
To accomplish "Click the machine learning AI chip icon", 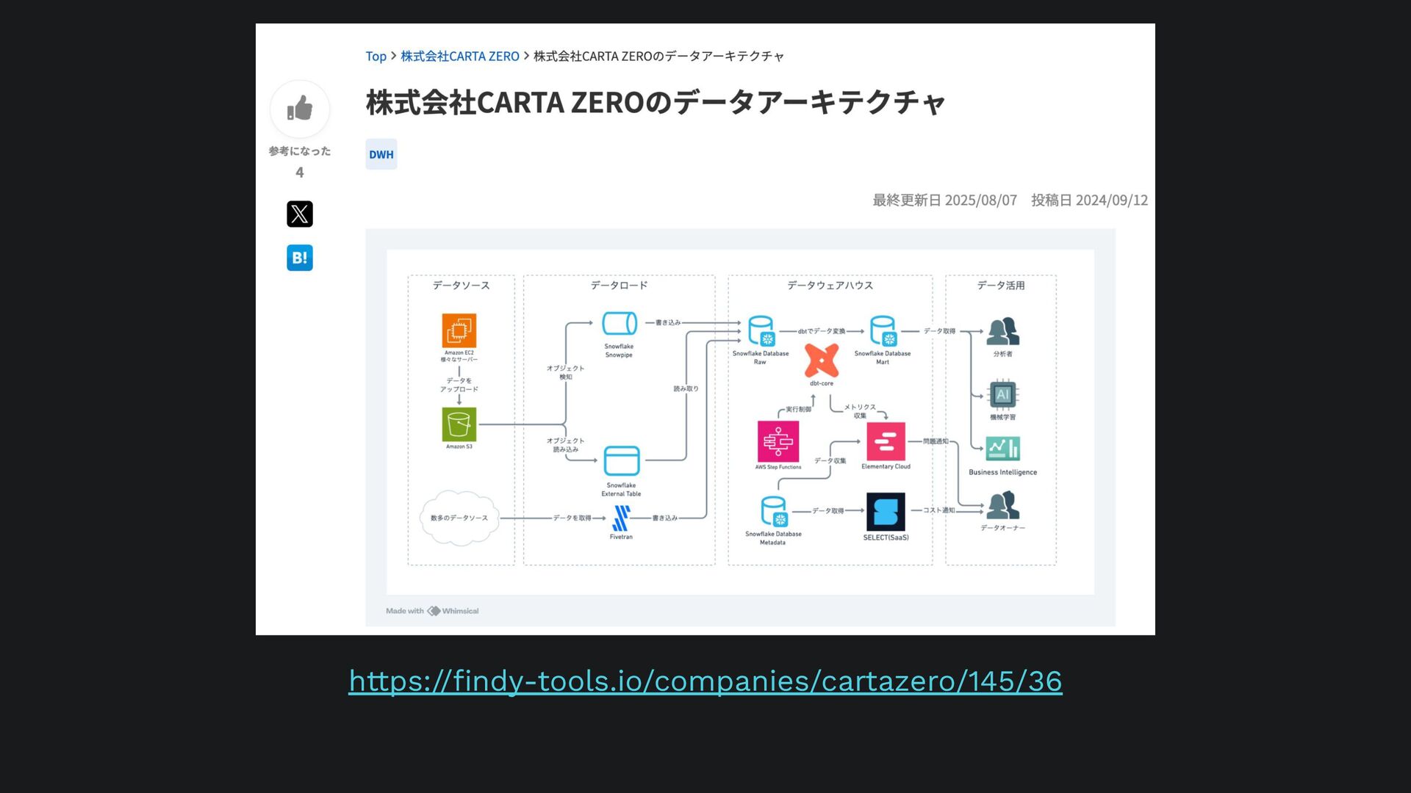I will click(1002, 395).
